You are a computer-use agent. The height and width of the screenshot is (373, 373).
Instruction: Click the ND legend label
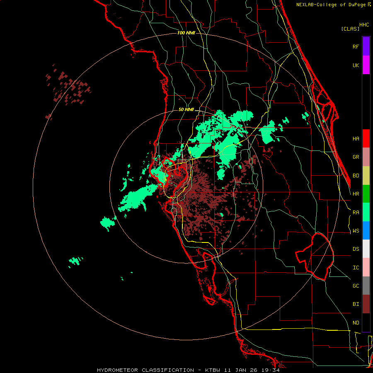356,323
